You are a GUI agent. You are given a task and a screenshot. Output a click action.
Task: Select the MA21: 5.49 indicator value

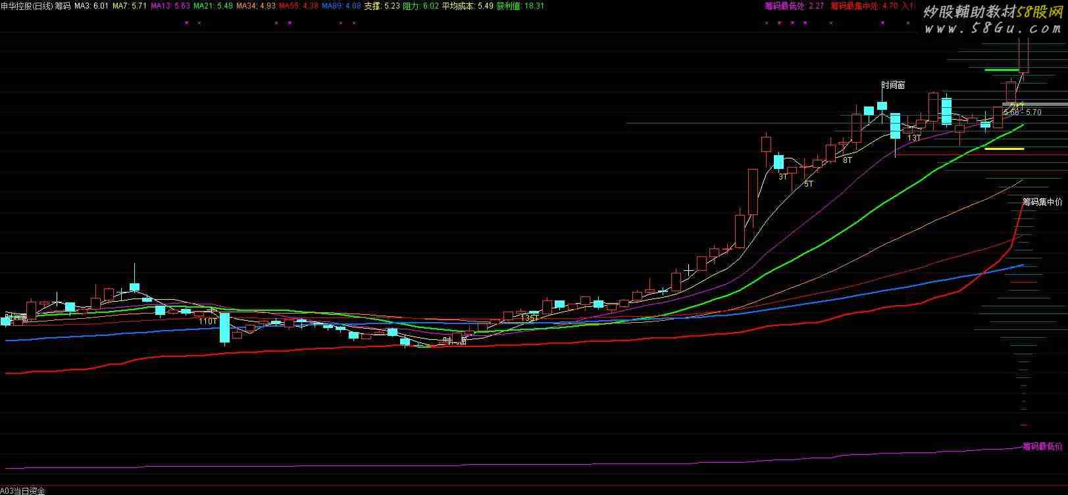click(213, 6)
